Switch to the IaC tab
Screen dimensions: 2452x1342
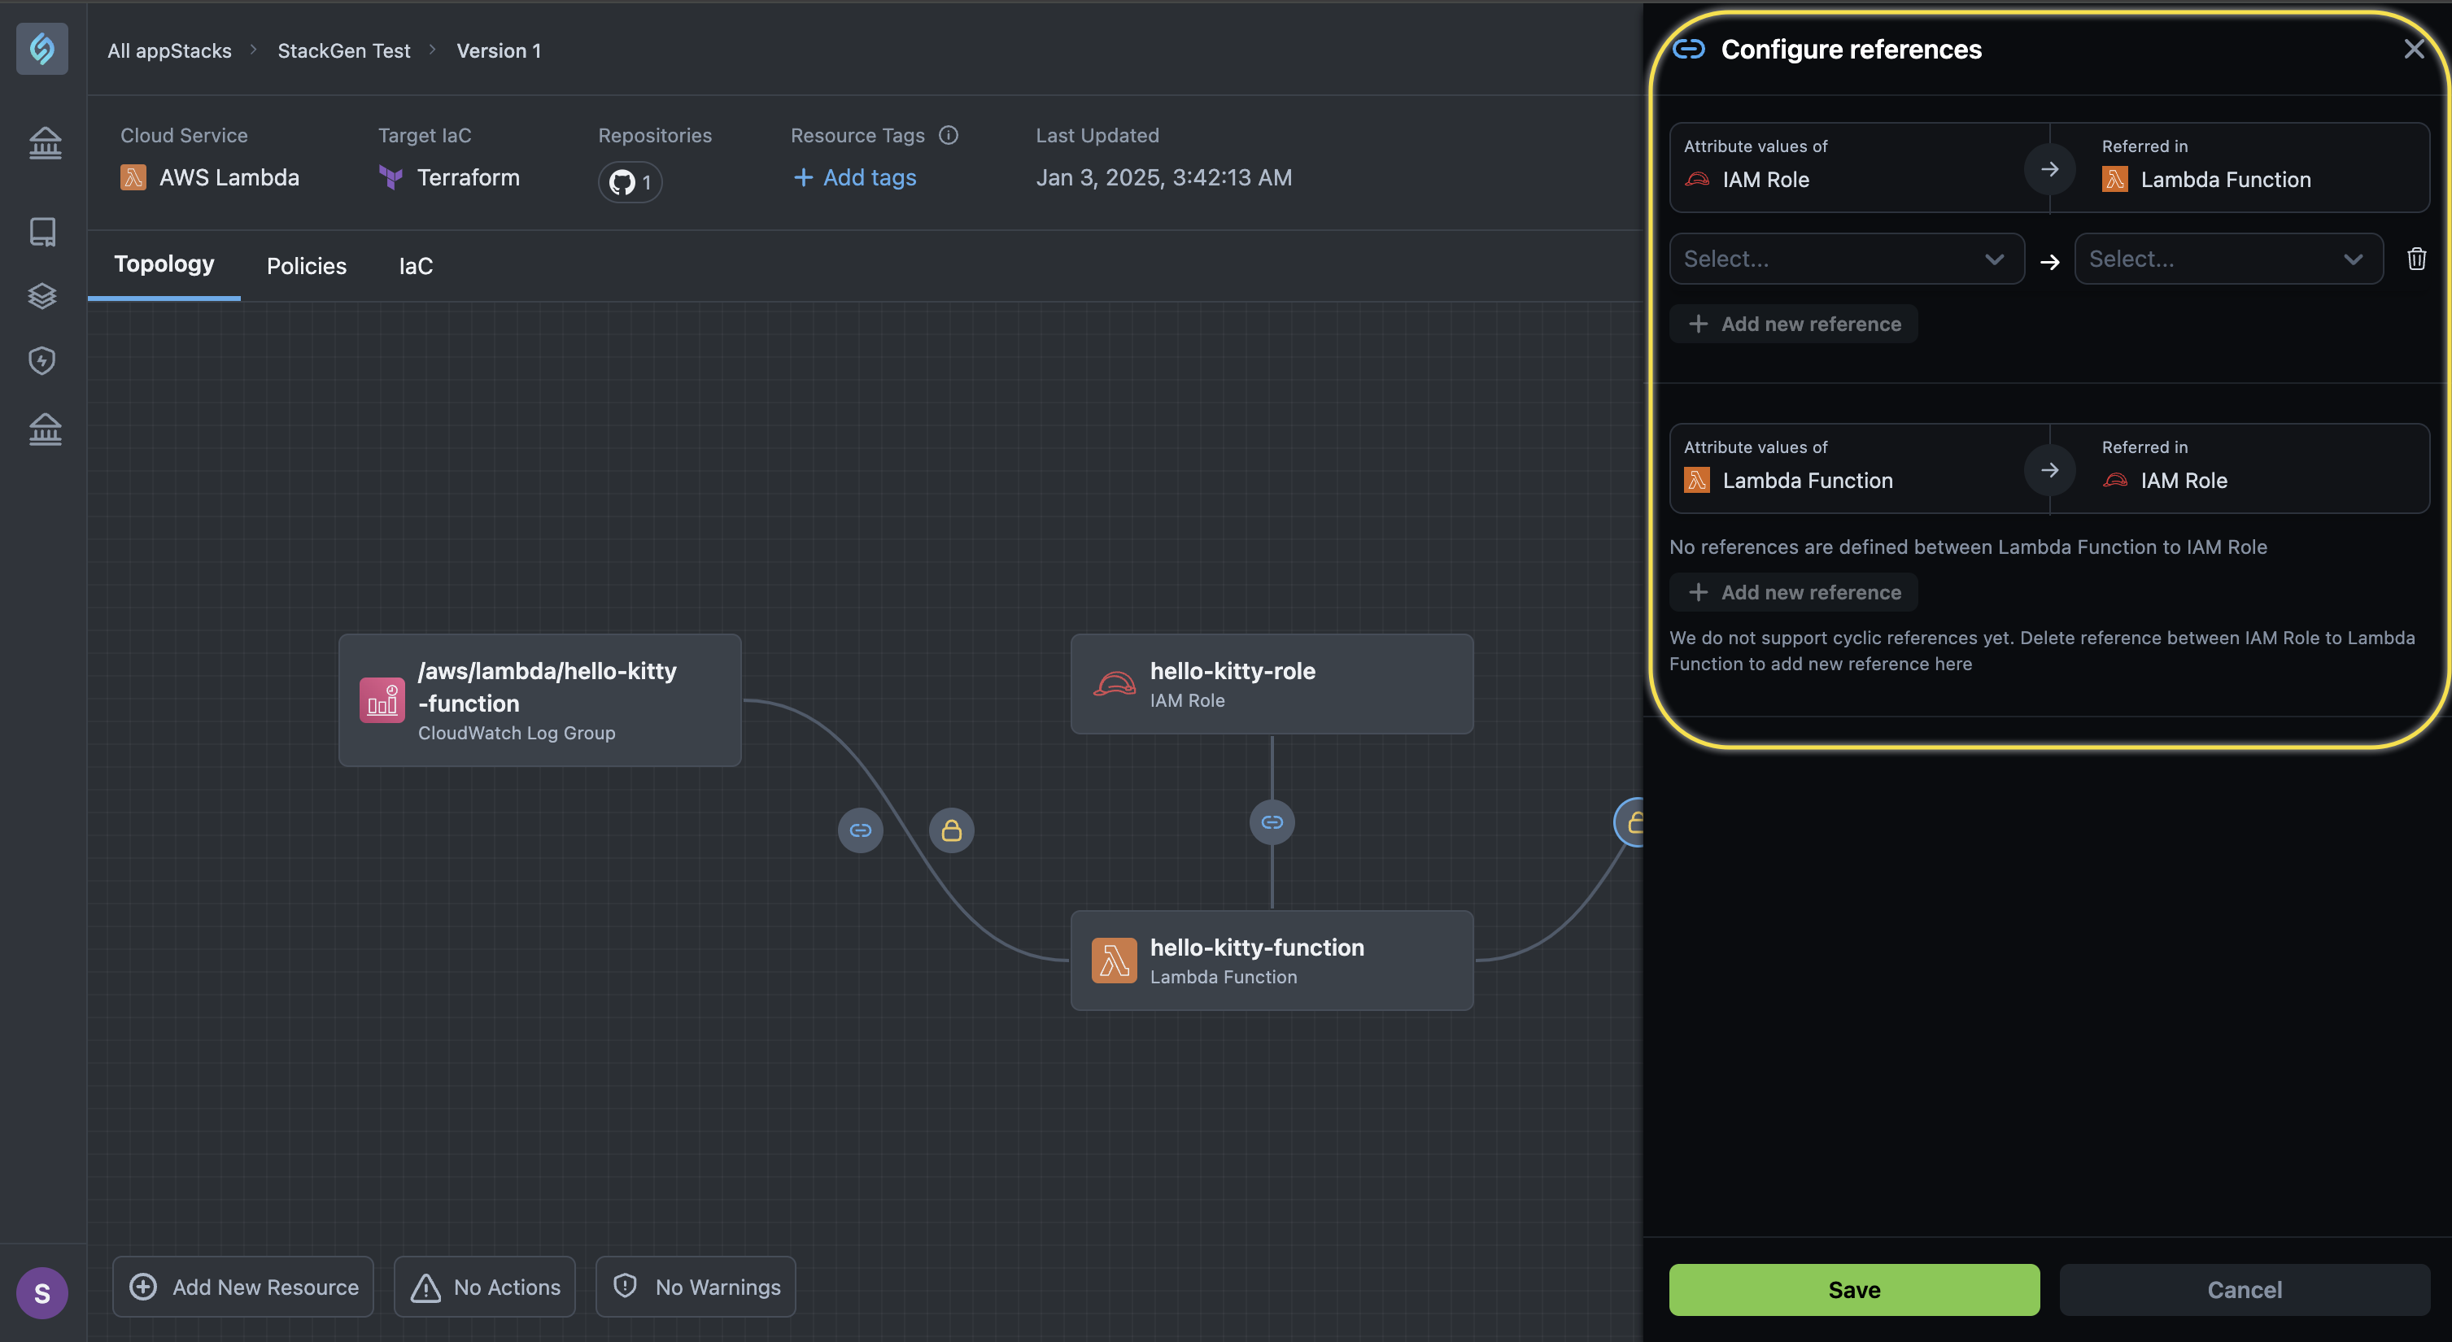coord(415,265)
